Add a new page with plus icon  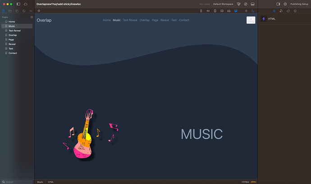point(32,17)
